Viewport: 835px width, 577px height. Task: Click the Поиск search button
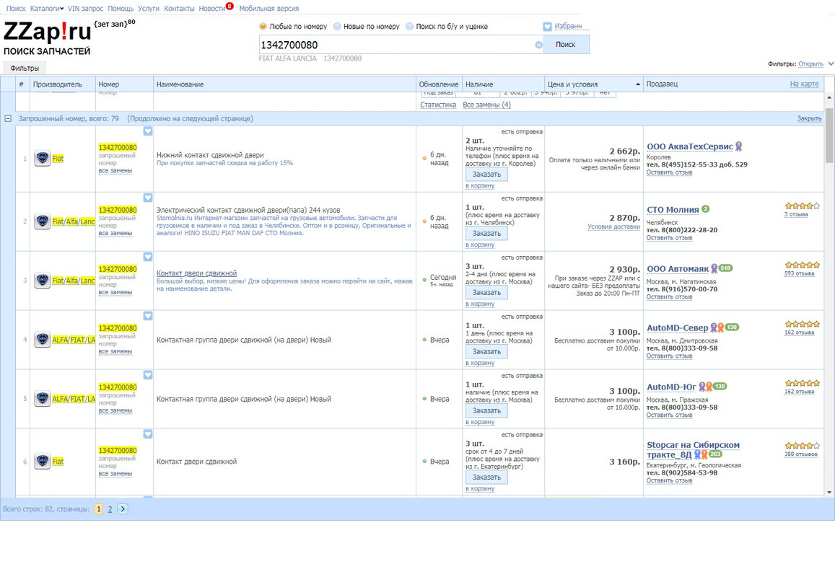pos(566,45)
